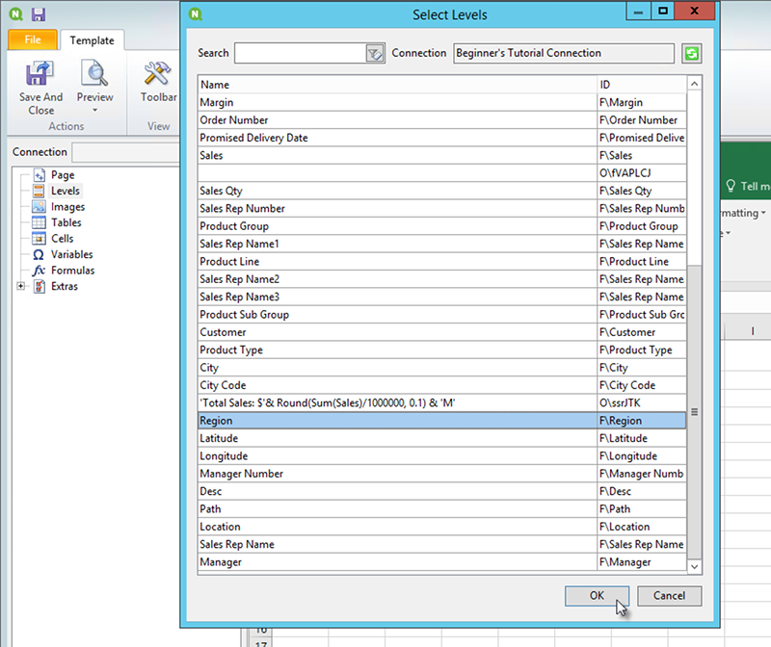Click the Toolbar hammer icon
The image size is (771, 647).
(x=156, y=74)
